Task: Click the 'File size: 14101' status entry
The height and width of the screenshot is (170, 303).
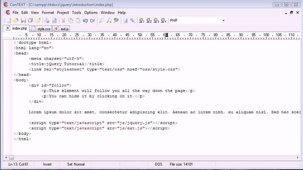Action: click(181, 164)
